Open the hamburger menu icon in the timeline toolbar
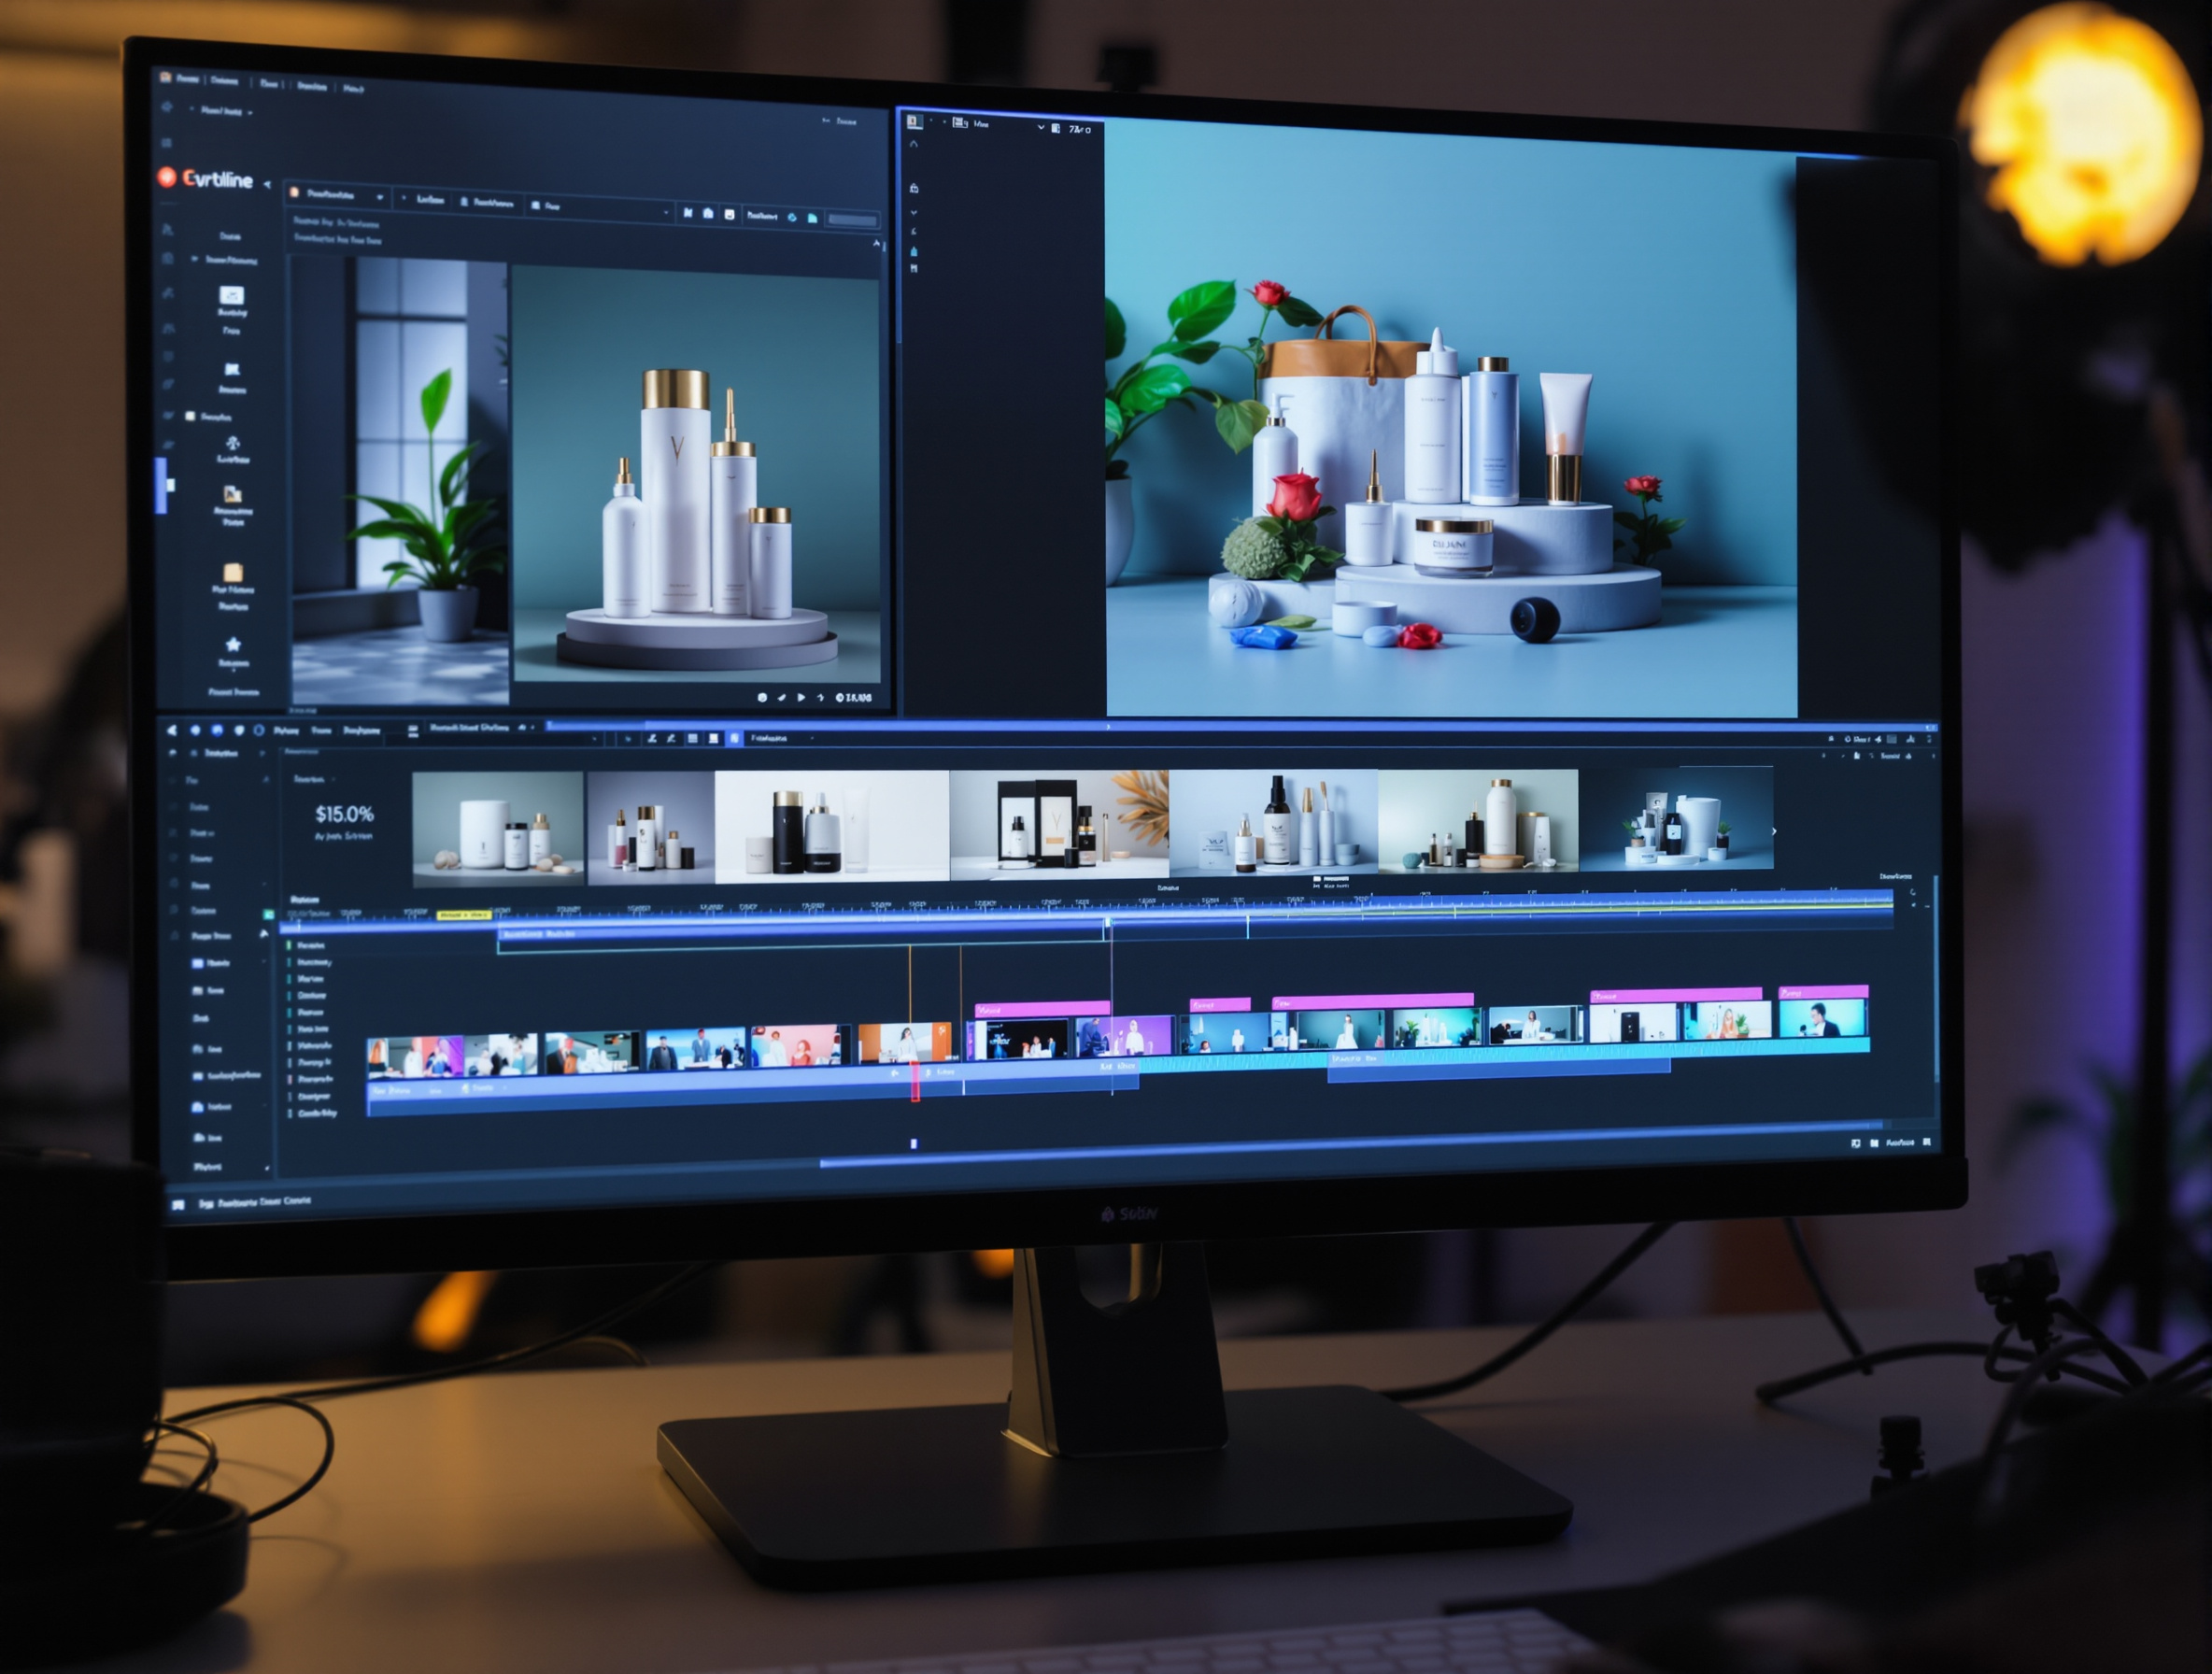 [413, 731]
